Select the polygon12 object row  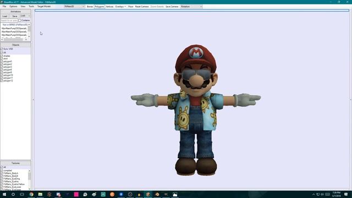tap(8, 81)
